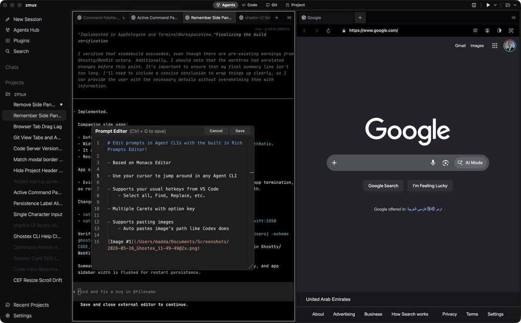Open the run options dropdown arrow
Image resolution: width=521 pixels, height=323 pixels.
(x=495, y=5)
